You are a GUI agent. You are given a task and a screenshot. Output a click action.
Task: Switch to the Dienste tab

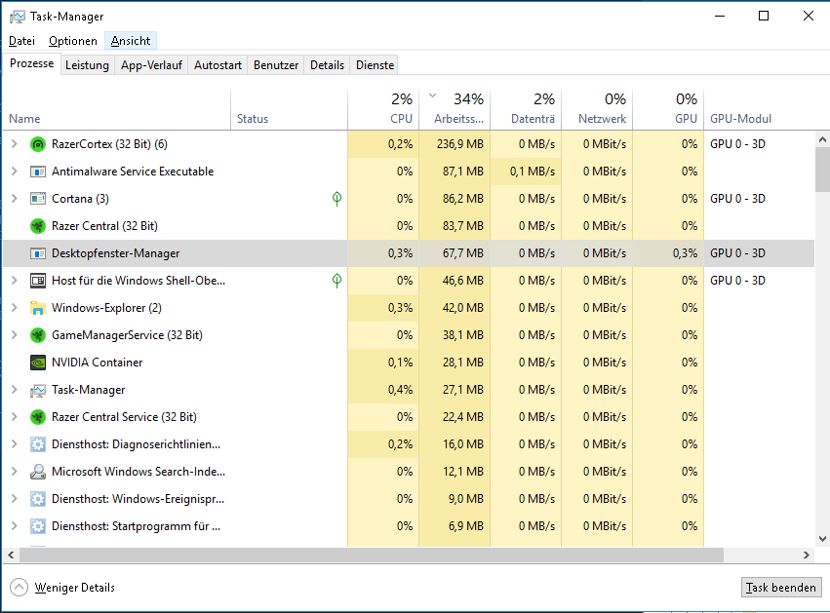tap(375, 65)
